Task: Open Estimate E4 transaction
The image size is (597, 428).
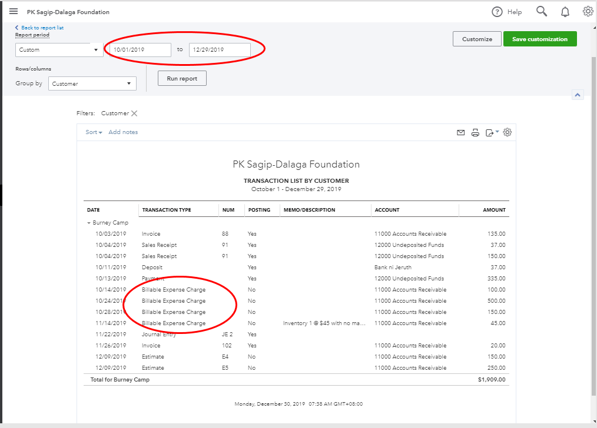Action: (152, 357)
